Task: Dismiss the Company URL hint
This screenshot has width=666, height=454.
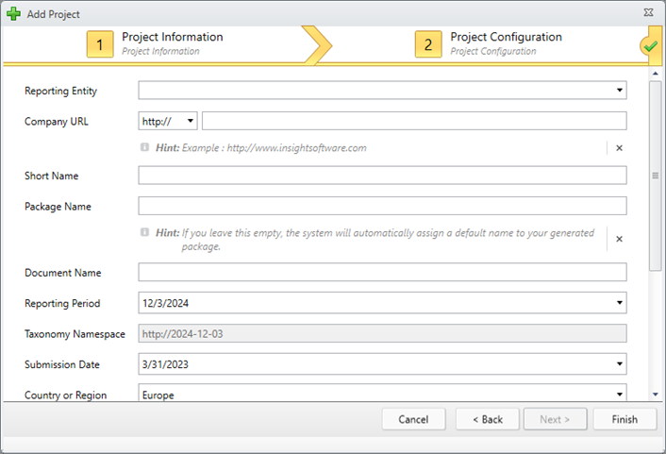Action: click(619, 148)
